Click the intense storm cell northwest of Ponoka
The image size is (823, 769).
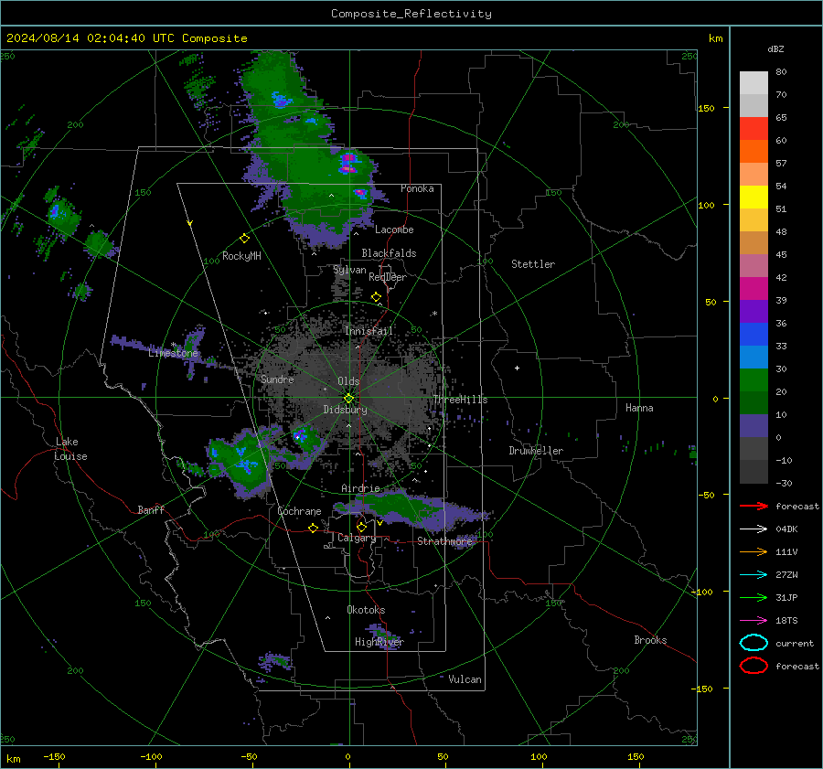point(348,162)
